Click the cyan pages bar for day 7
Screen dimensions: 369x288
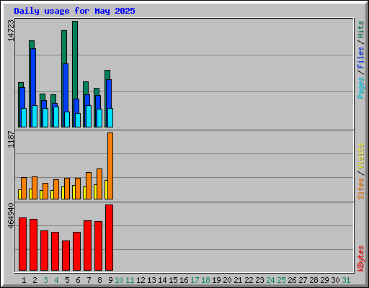pos(89,116)
